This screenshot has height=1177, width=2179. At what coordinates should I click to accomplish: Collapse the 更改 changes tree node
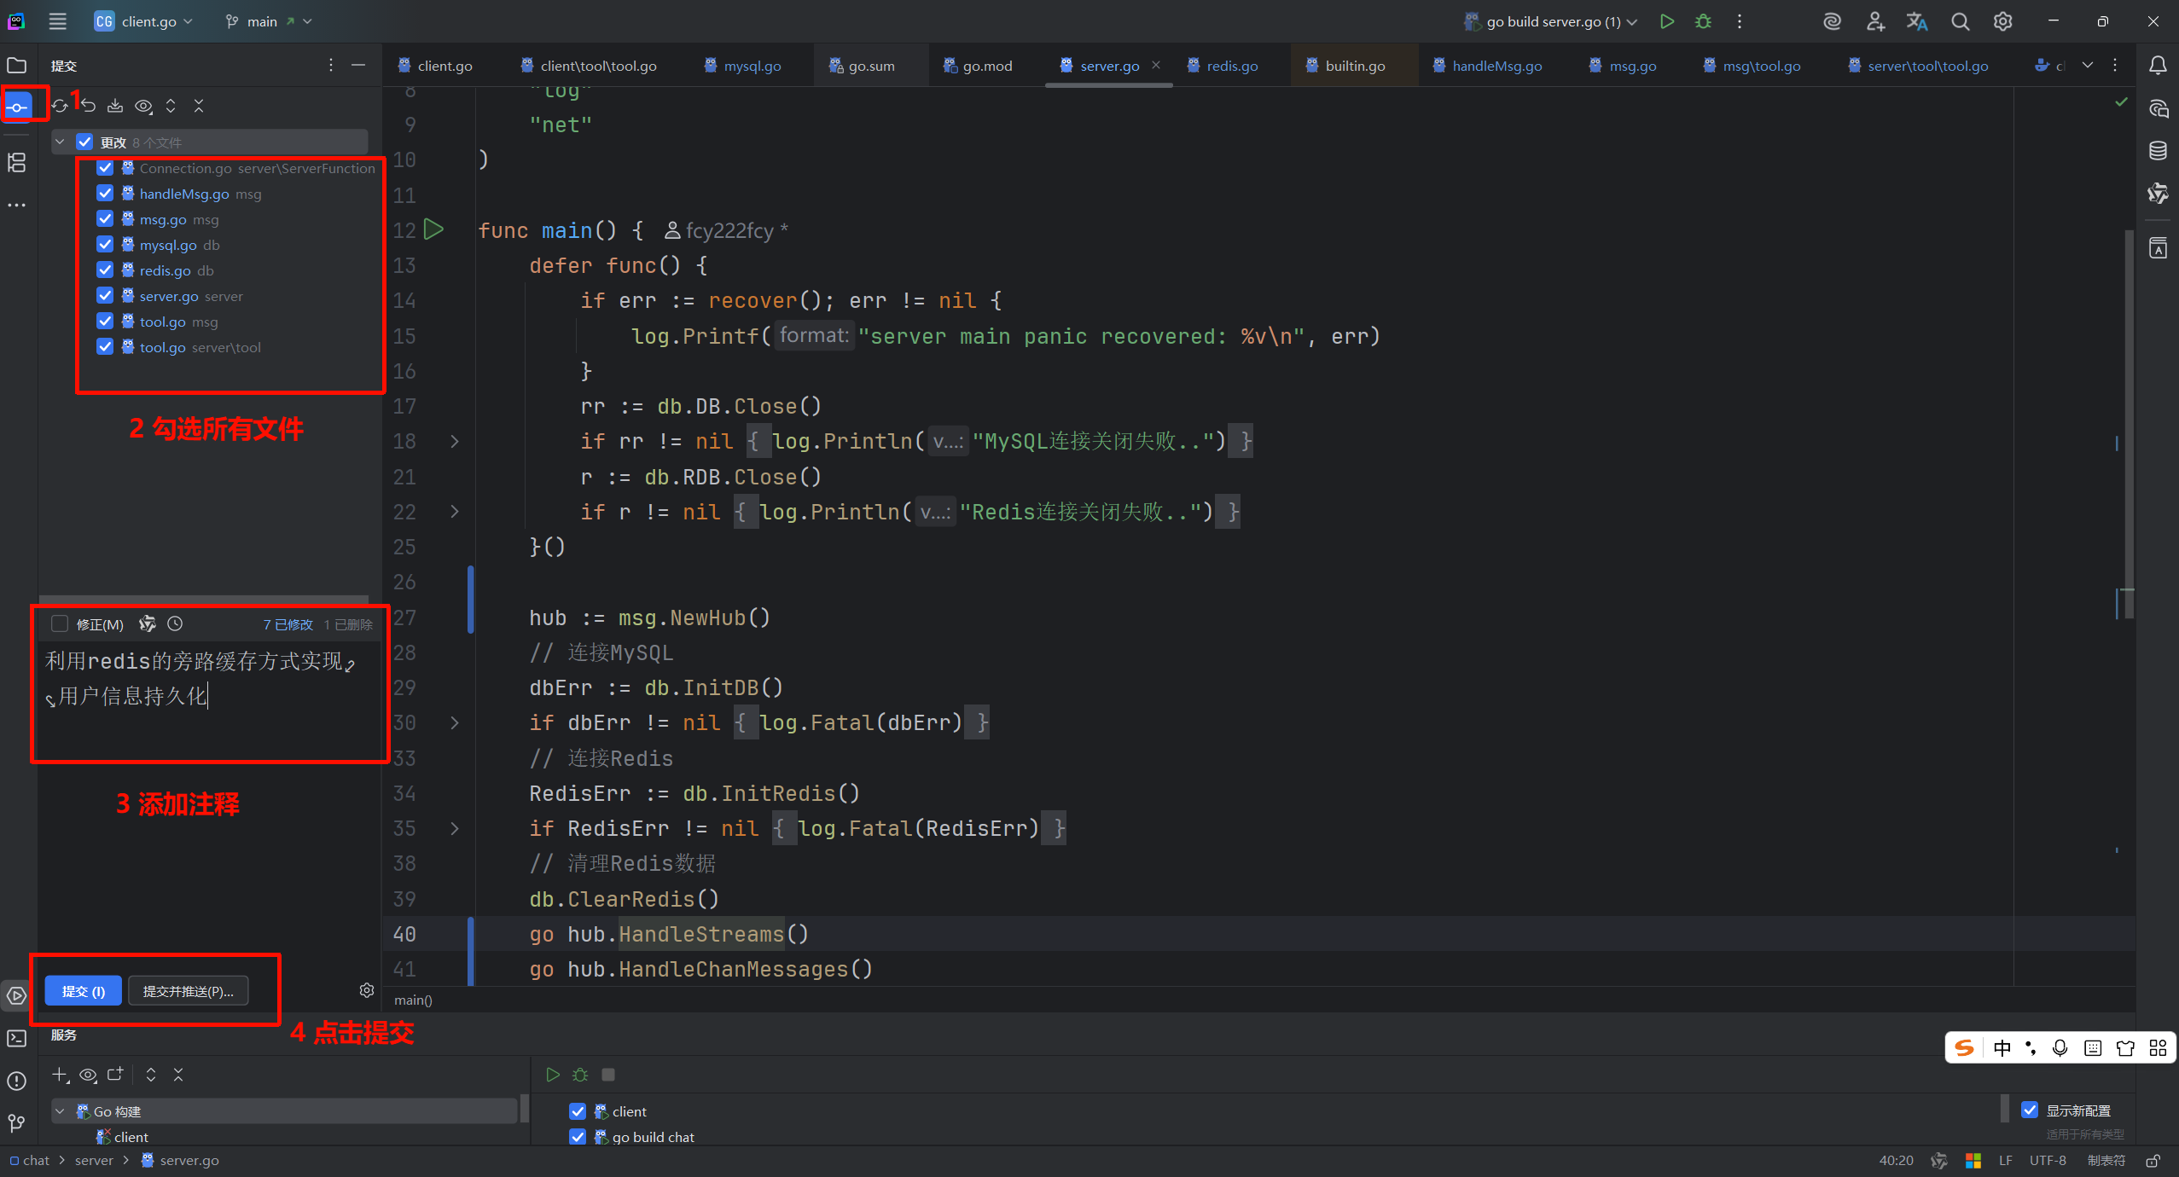(60, 142)
